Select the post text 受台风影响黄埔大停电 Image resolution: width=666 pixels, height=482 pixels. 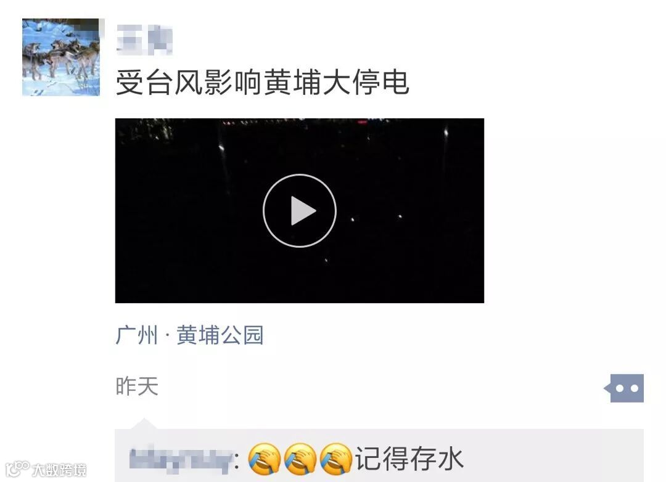(263, 83)
